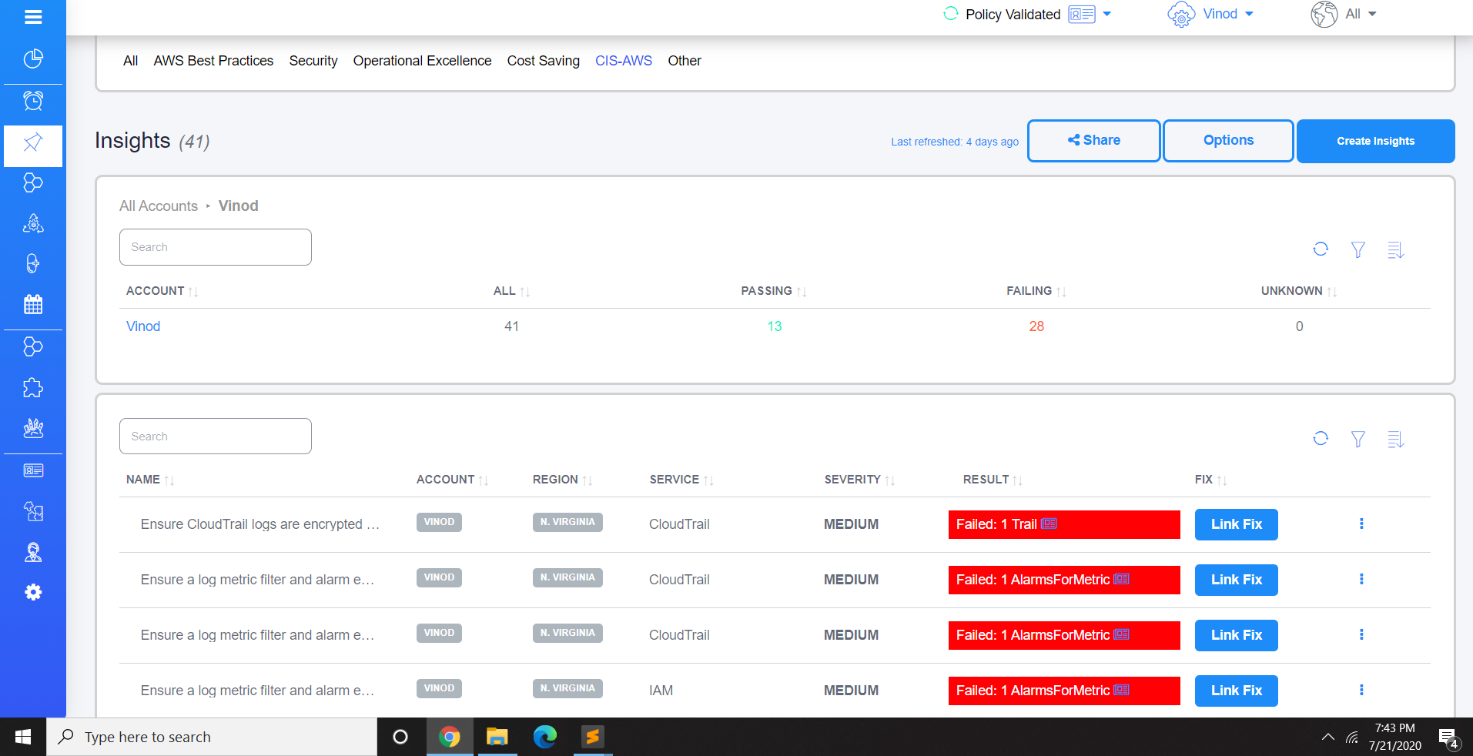
Task: Refresh the accounts table
Action: click(x=1321, y=249)
